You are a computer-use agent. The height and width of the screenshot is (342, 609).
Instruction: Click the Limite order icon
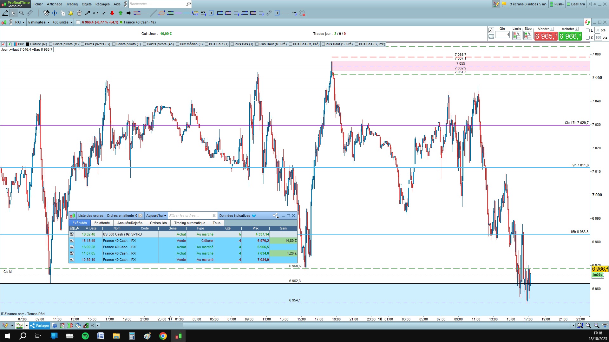(x=517, y=36)
